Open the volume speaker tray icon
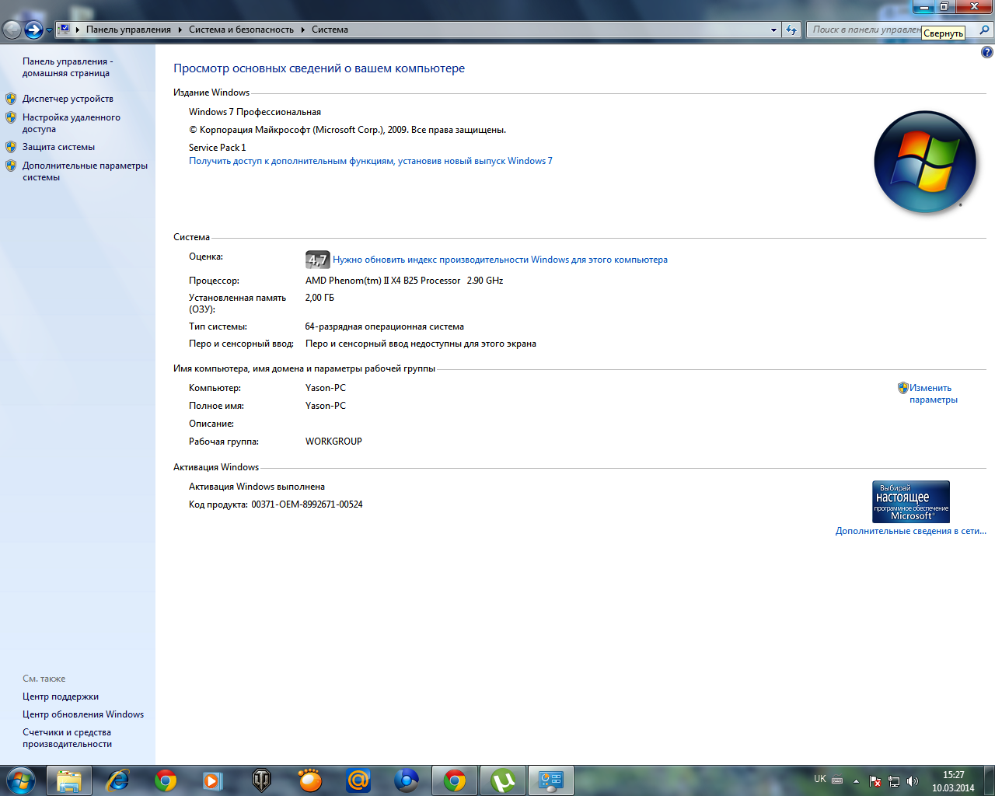Image resolution: width=995 pixels, height=796 pixels. pos(913,781)
